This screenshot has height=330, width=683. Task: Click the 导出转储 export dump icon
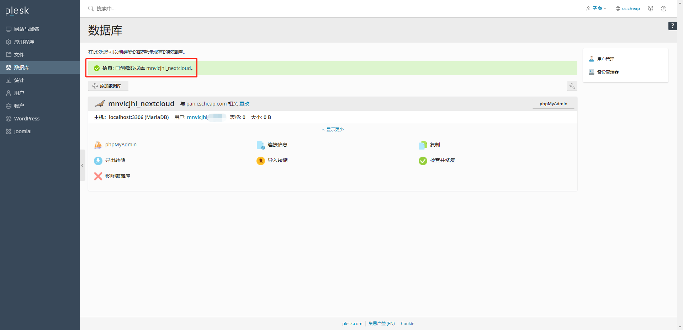pyautogui.click(x=98, y=161)
